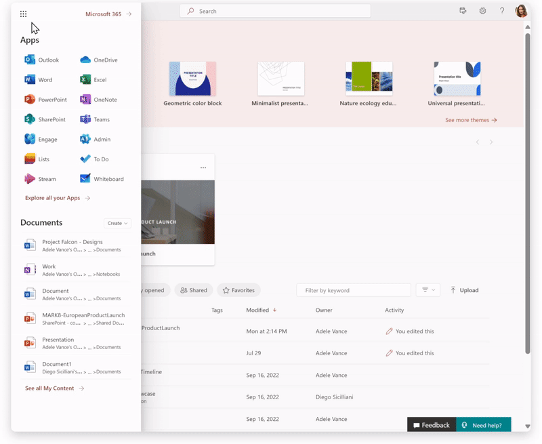Go to next recommended item arrow
The width and height of the screenshot is (542, 444).
(x=491, y=142)
